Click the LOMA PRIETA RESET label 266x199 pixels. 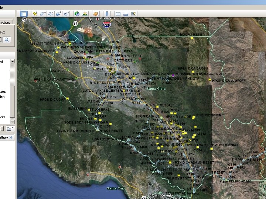[x=109, y=139]
